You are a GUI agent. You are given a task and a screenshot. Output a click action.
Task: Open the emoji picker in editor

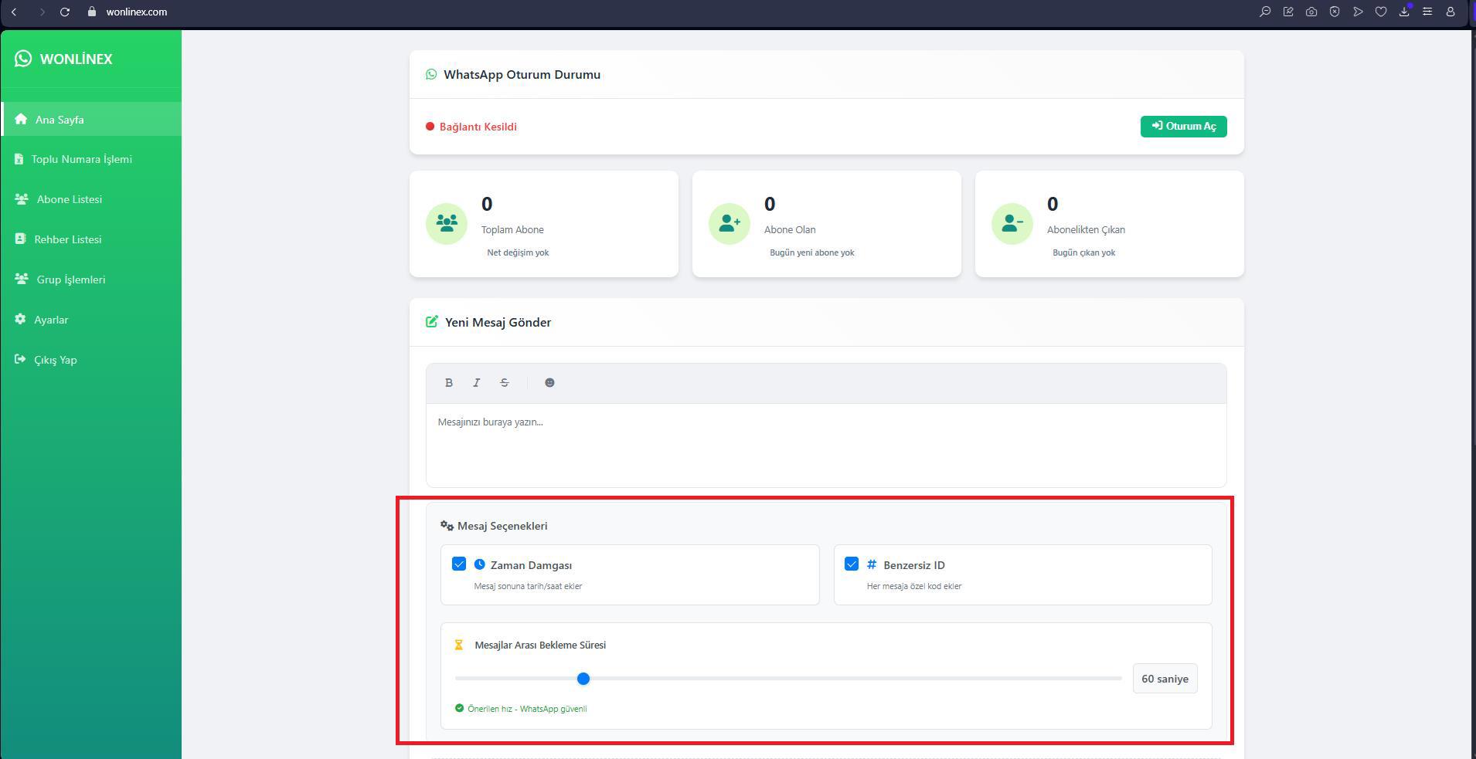coord(549,383)
